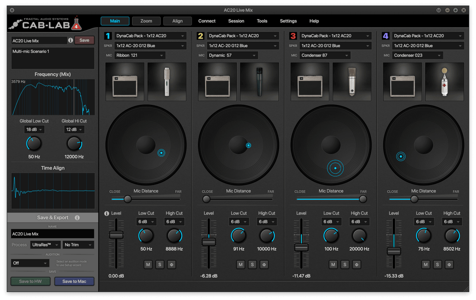
Task: Click the Save to Mac button
Action: pyautogui.click(x=74, y=281)
